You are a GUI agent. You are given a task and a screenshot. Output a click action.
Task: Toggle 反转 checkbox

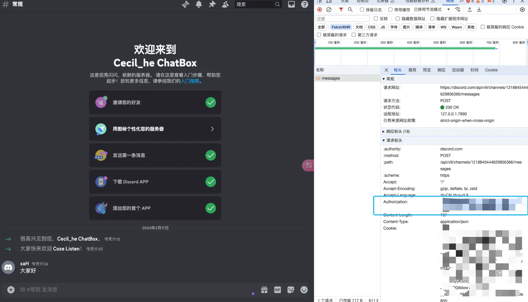click(376, 19)
